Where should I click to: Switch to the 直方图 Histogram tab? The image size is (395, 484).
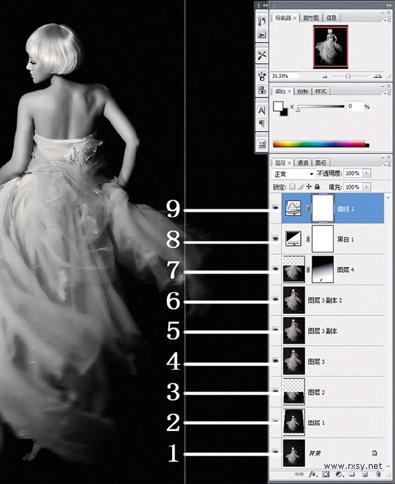[310, 18]
